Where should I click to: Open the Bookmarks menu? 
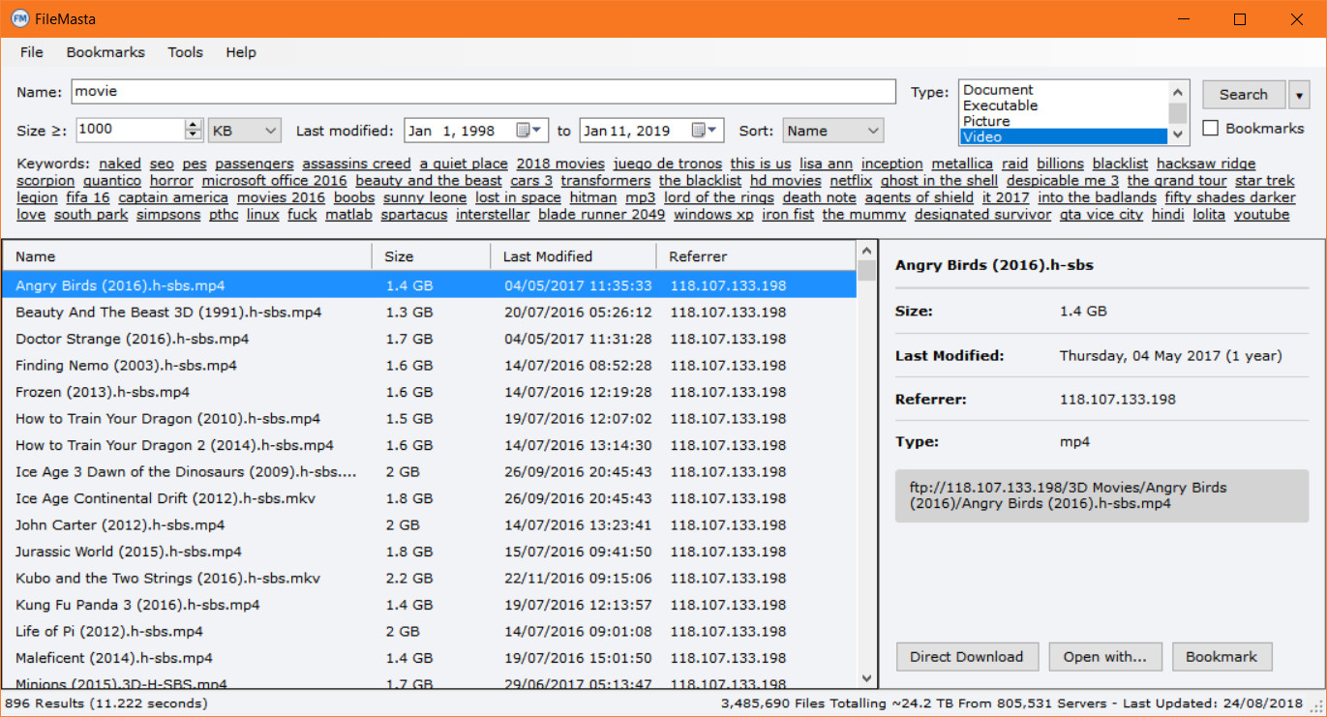[106, 52]
